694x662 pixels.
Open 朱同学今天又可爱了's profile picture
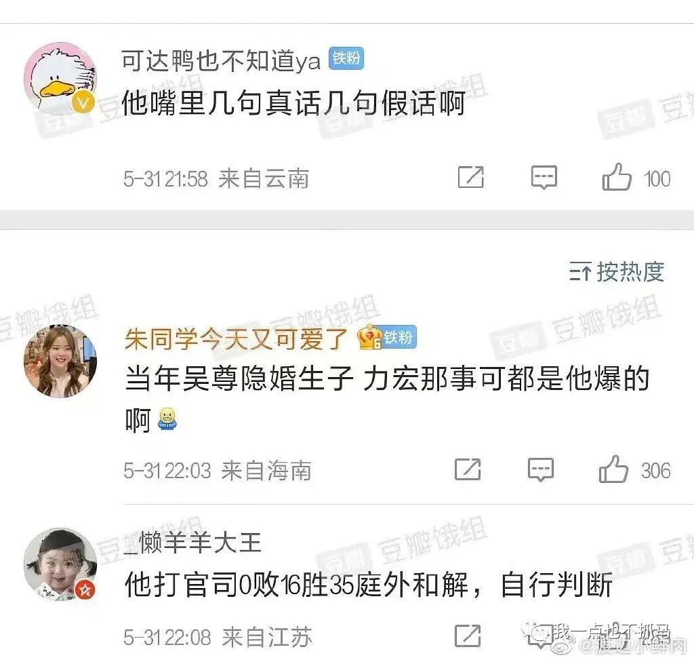click(60, 361)
